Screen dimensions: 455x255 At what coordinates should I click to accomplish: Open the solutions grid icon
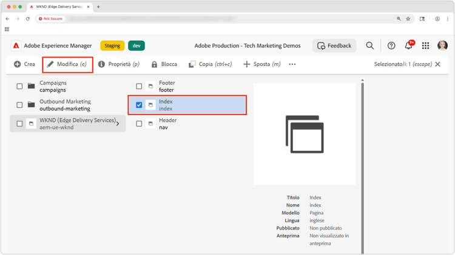[x=425, y=45]
